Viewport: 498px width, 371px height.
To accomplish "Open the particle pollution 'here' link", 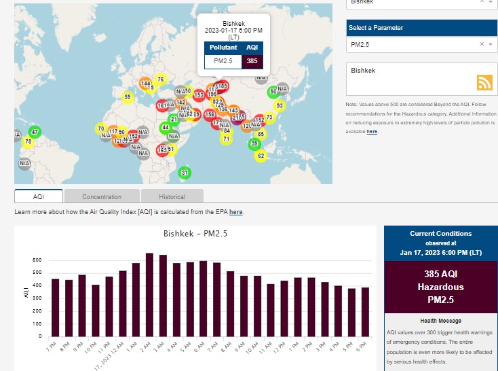I will point(372,132).
